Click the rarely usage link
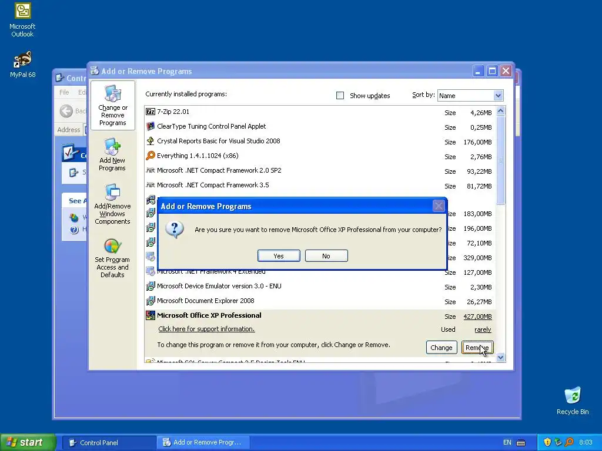The width and height of the screenshot is (602, 451). [483, 329]
